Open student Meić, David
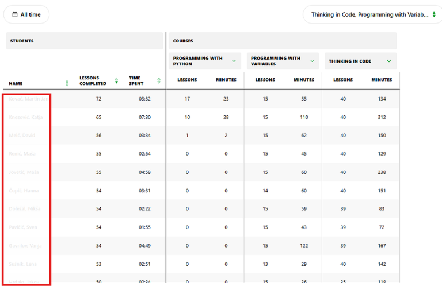 click(x=22, y=136)
